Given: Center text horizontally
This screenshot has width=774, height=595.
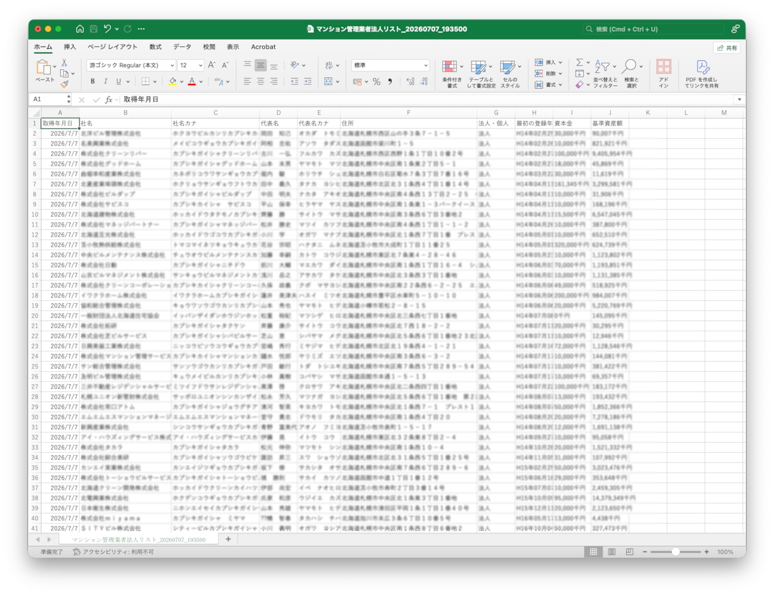Looking at the screenshot, I should (x=261, y=81).
